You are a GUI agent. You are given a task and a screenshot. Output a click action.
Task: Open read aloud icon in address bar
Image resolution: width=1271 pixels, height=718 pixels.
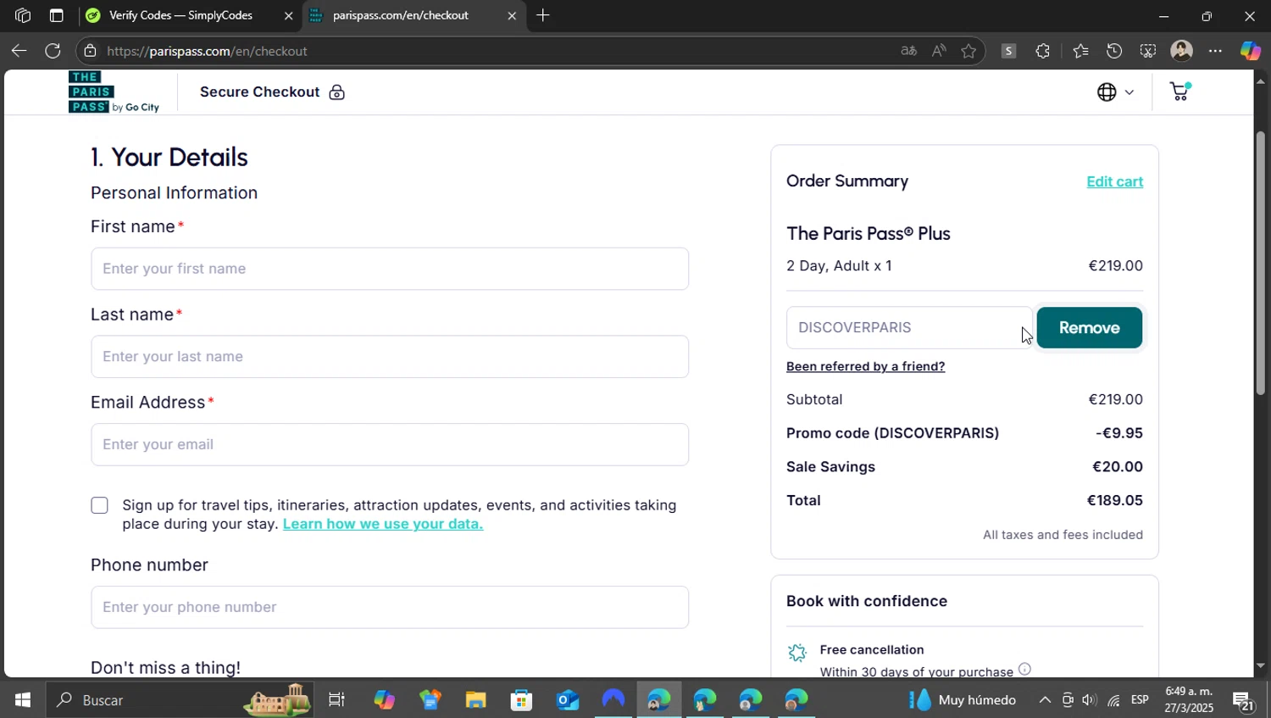(x=939, y=51)
